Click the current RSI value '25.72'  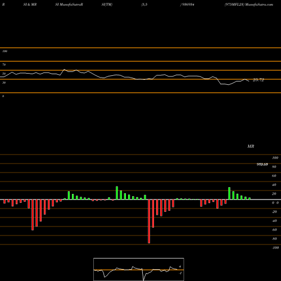[259, 80]
